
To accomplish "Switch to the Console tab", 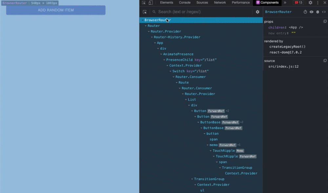I will click(x=185, y=3).
